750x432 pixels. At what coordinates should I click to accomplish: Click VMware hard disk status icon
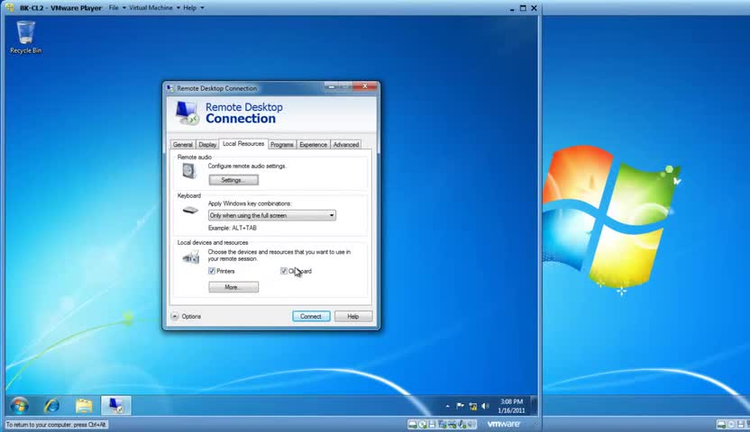pos(412,424)
